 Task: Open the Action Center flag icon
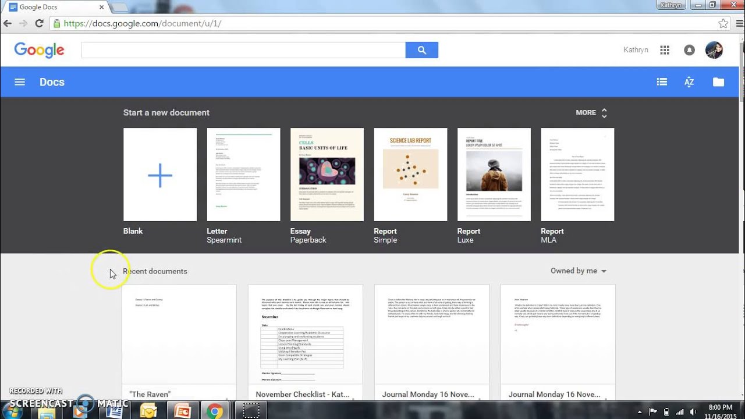point(654,412)
